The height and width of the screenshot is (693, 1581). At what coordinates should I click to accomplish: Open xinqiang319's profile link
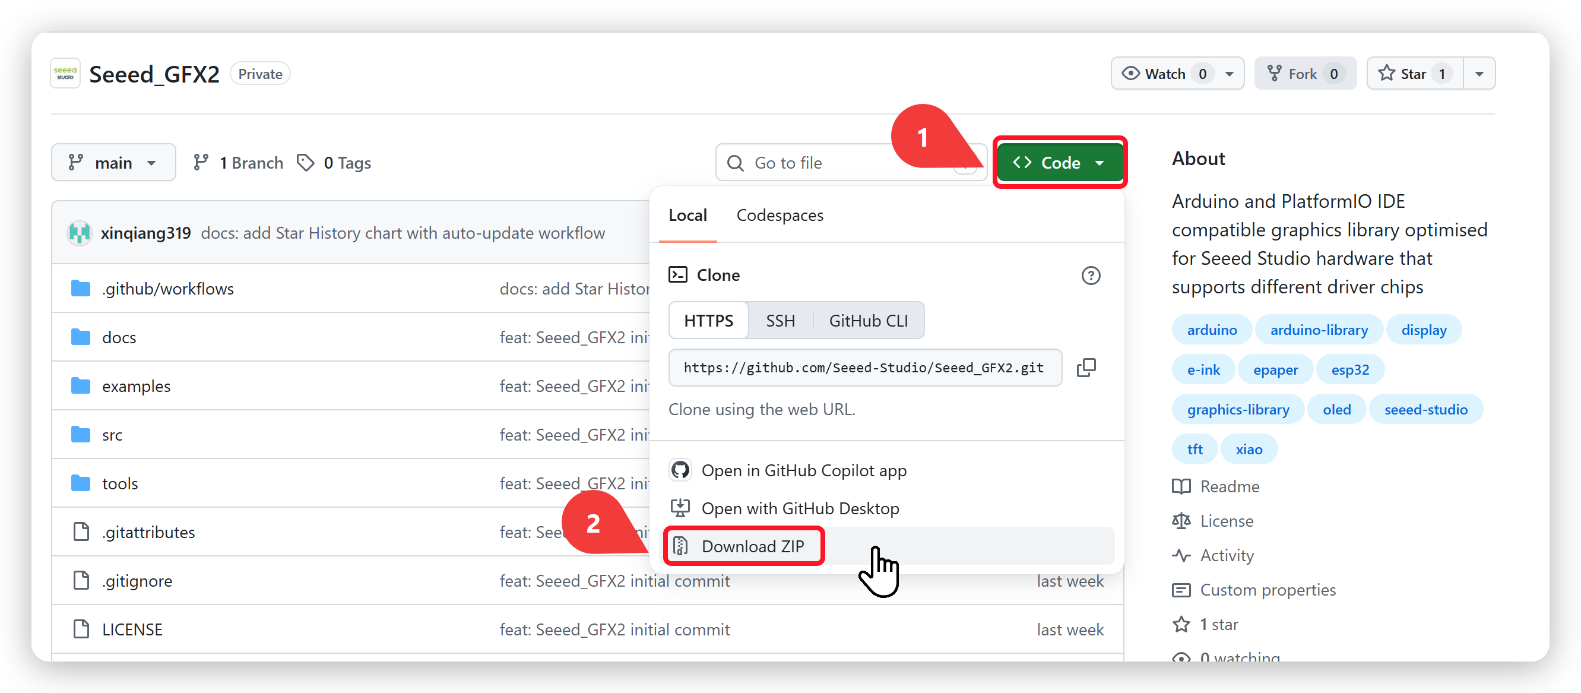coord(146,233)
